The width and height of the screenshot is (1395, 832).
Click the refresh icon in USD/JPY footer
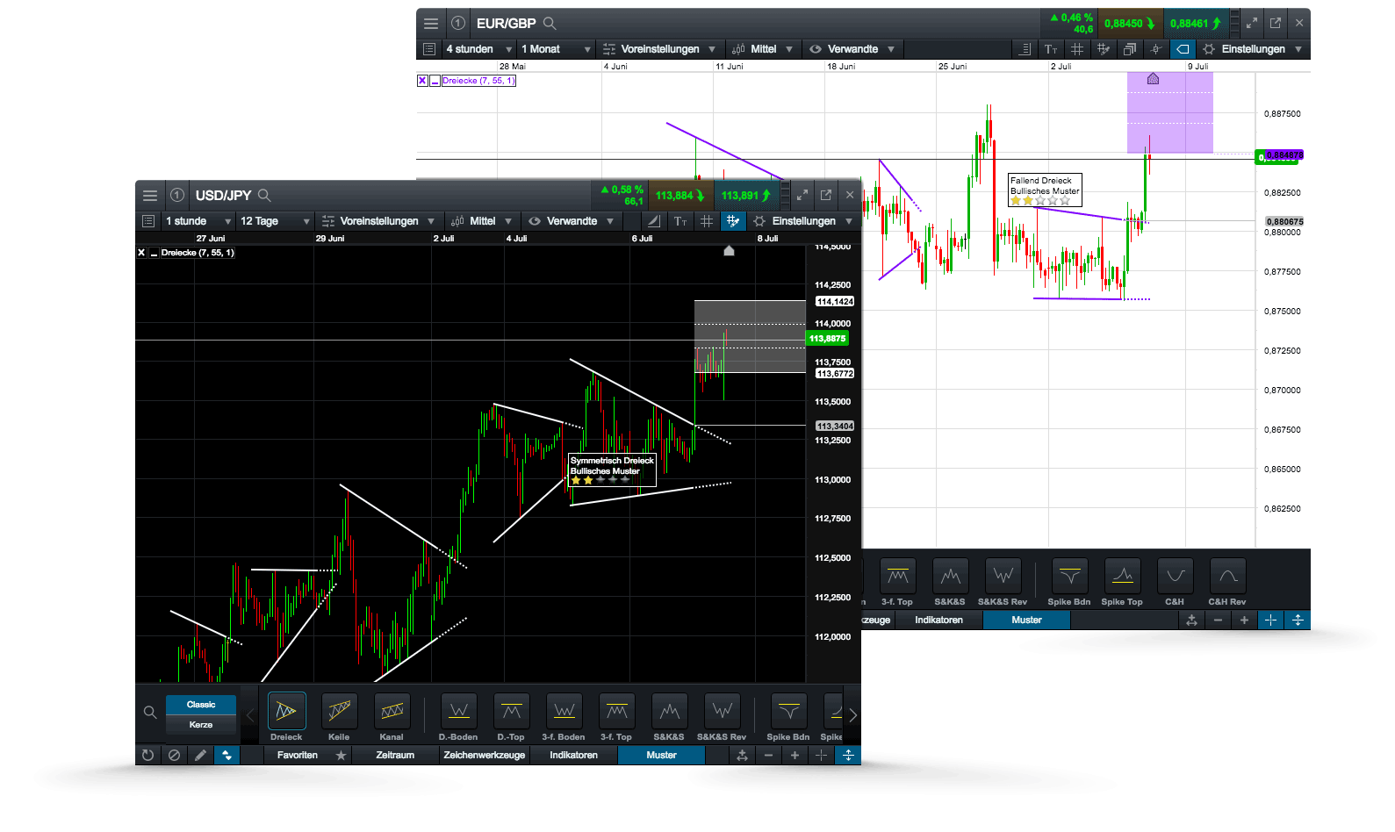[147, 755]
